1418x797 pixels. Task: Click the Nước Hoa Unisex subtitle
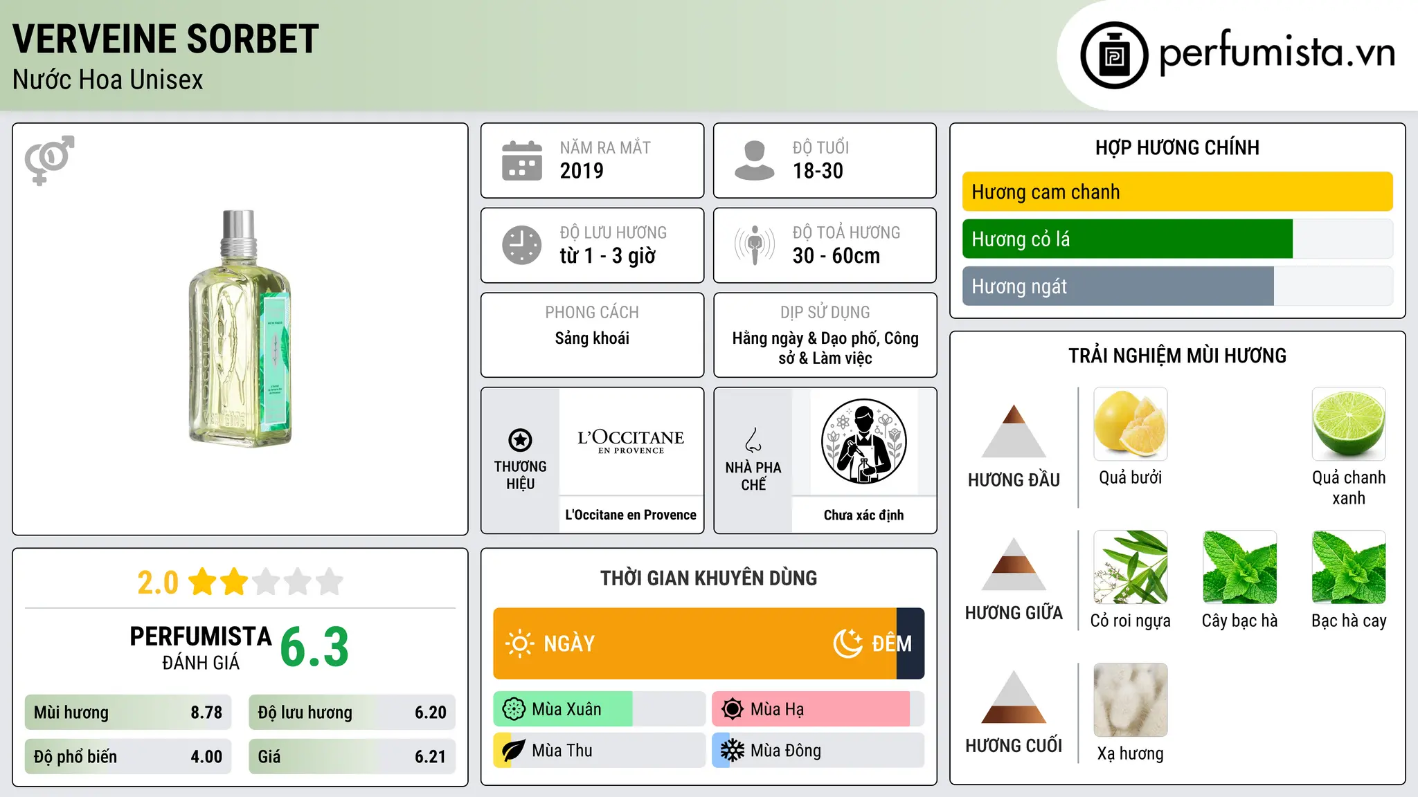pos(108,80)
